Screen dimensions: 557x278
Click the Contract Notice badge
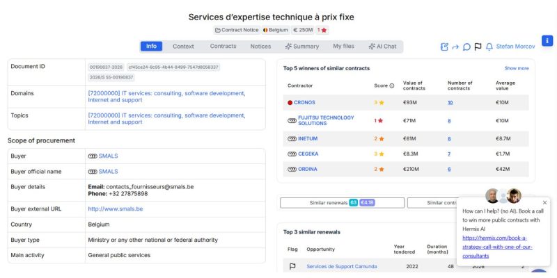[x=237, y=30]
